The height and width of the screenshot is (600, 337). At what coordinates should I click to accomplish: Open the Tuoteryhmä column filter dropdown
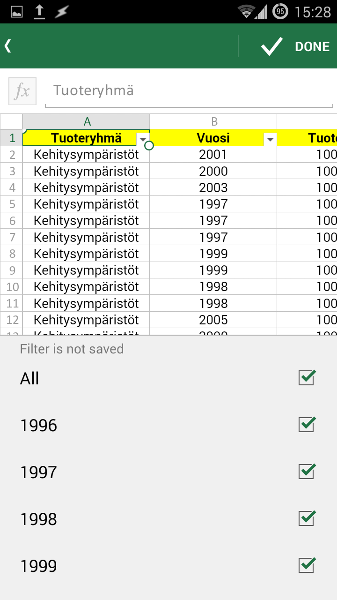(x=143, y=139)
